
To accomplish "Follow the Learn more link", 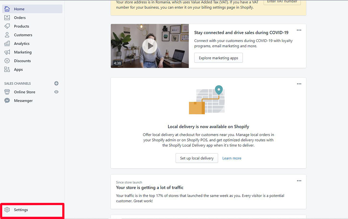I will [x=232, y=158].
